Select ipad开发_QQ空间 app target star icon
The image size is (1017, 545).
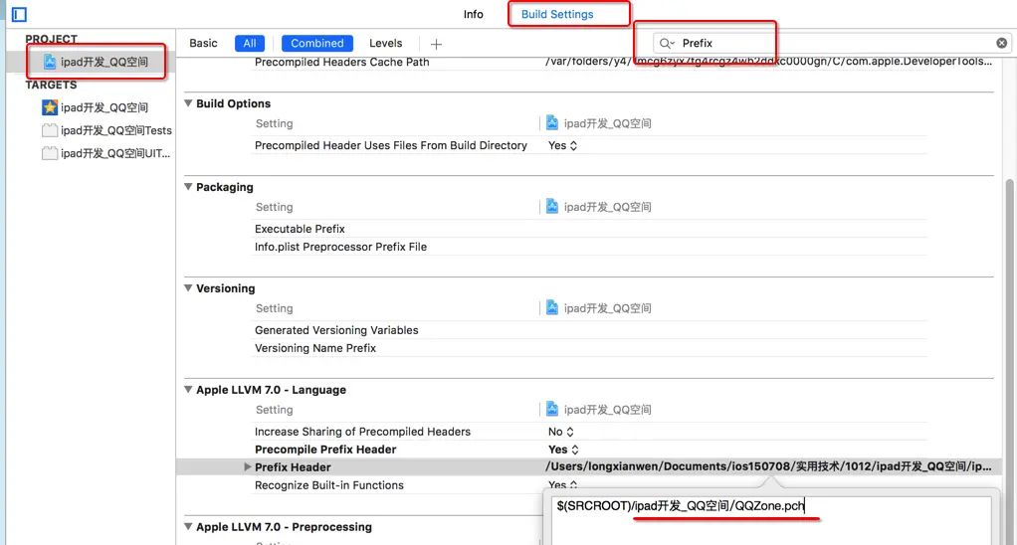tap(50, 107)
